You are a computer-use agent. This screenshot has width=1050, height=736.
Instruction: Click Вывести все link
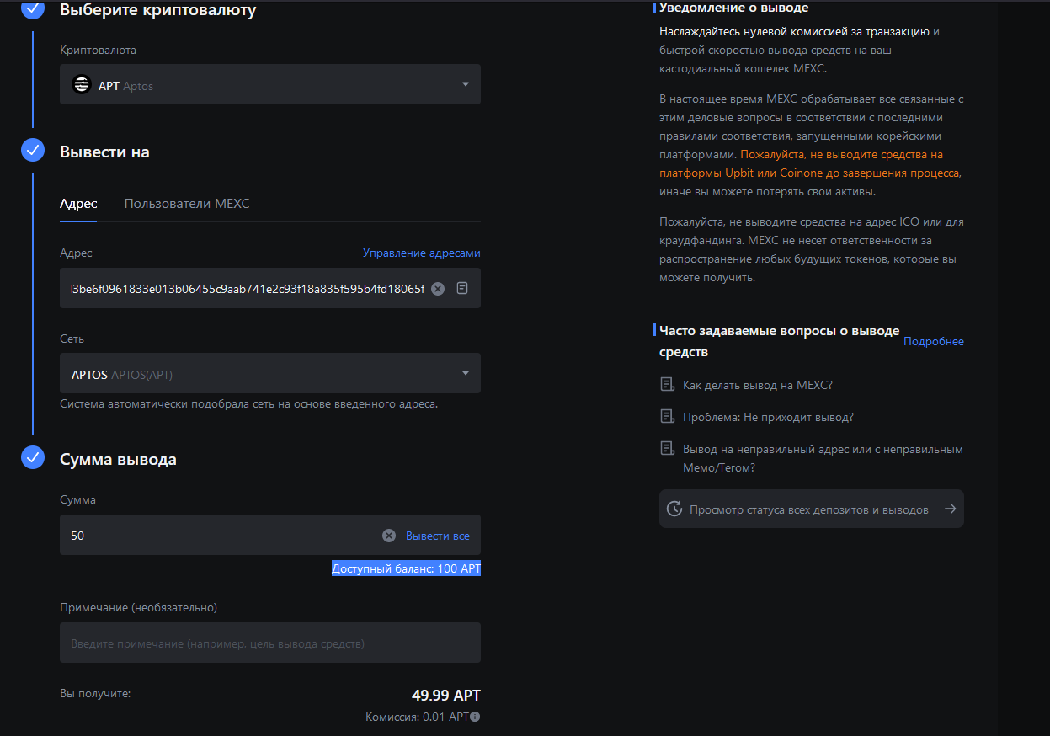tap(438, 536)
